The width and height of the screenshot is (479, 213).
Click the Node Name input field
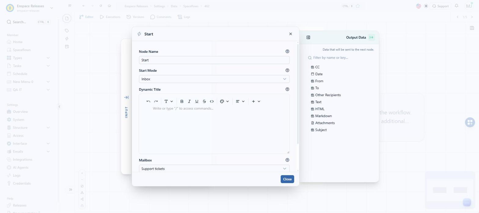click(x=214, y=60)
